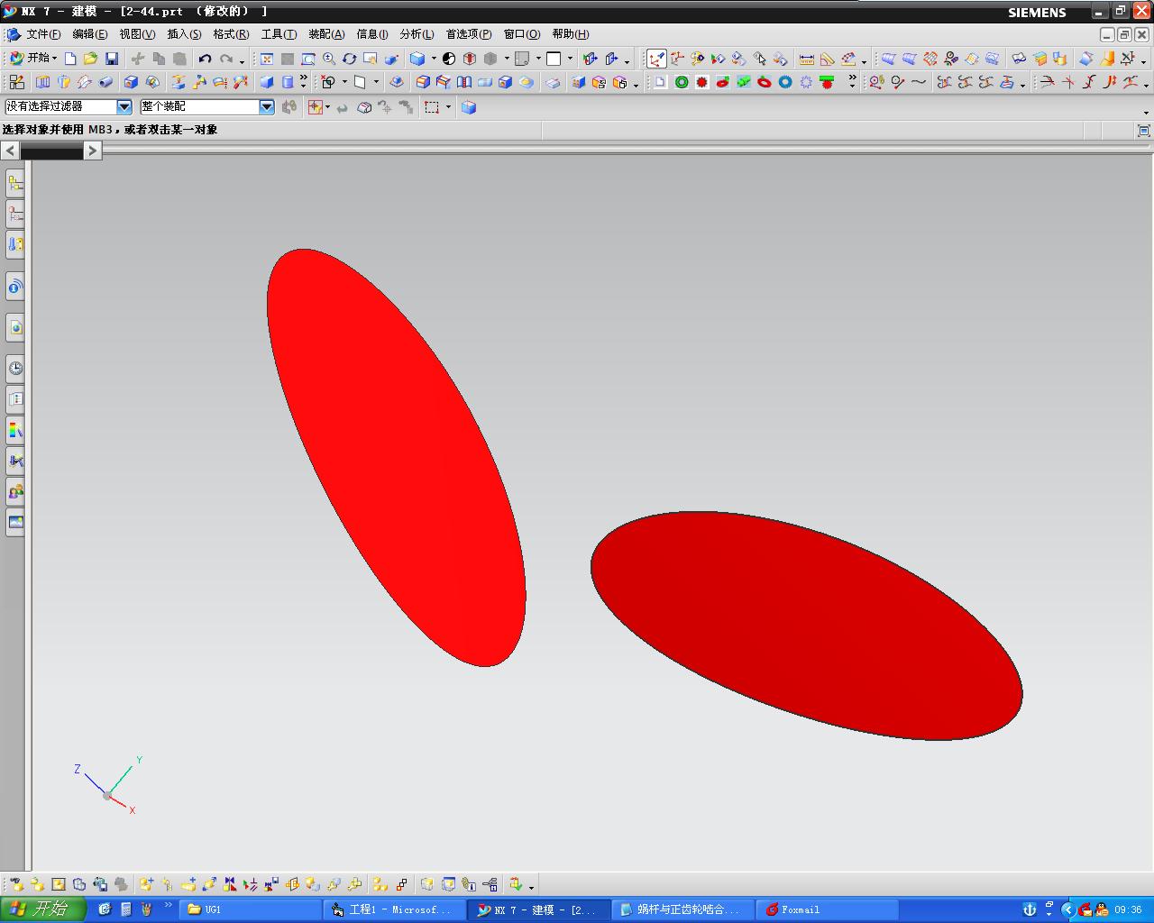The image size is (1154, 923).
Task: Switch to UG1 folder taskbar button
Action: [250, 909]
